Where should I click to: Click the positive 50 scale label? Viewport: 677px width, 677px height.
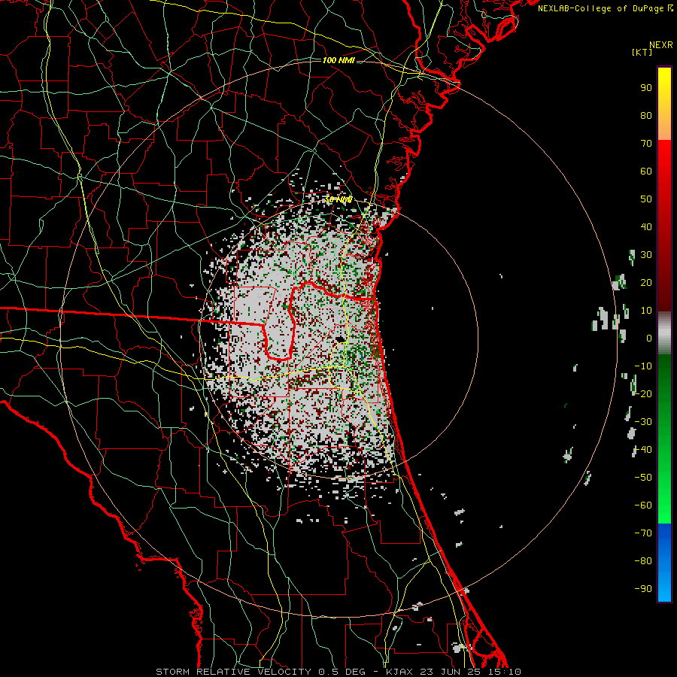click(x=646, y=199)
